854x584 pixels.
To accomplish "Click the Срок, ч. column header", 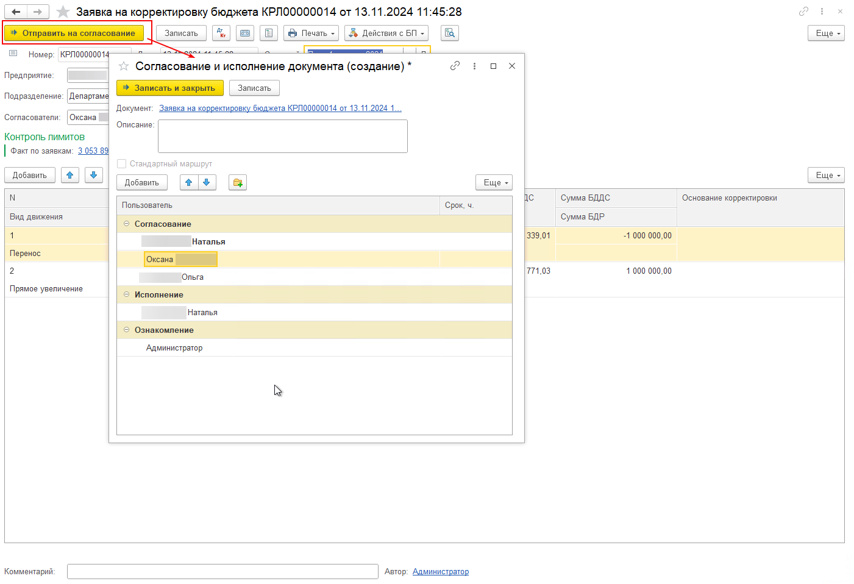I will 475,205.
